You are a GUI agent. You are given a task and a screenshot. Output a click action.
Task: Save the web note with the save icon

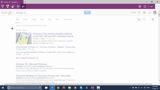coord(140,6)
